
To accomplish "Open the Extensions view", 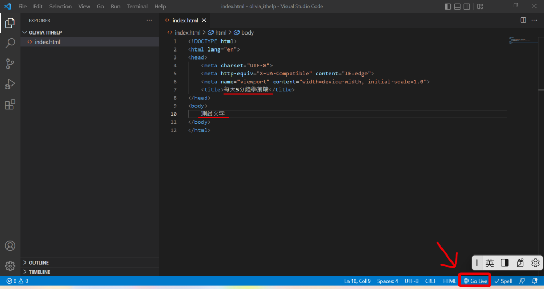I will [x=10, y=105].
